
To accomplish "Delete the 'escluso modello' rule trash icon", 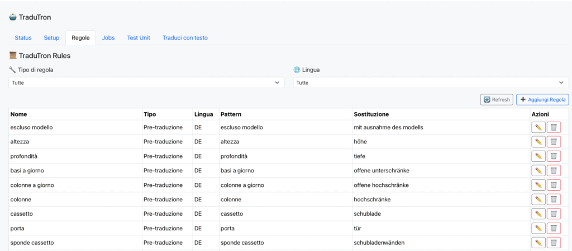I will click(x=554, y=127).
